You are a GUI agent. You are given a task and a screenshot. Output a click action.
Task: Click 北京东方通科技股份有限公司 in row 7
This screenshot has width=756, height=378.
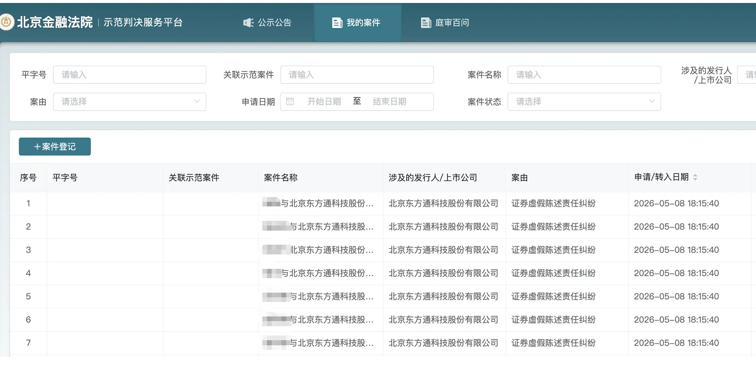(444, 343)
